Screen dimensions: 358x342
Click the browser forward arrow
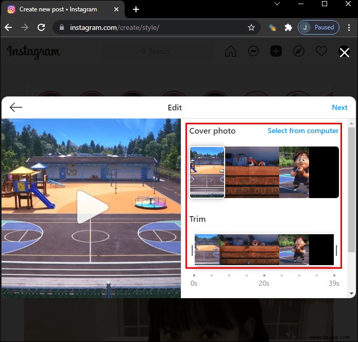coord(24,27)
